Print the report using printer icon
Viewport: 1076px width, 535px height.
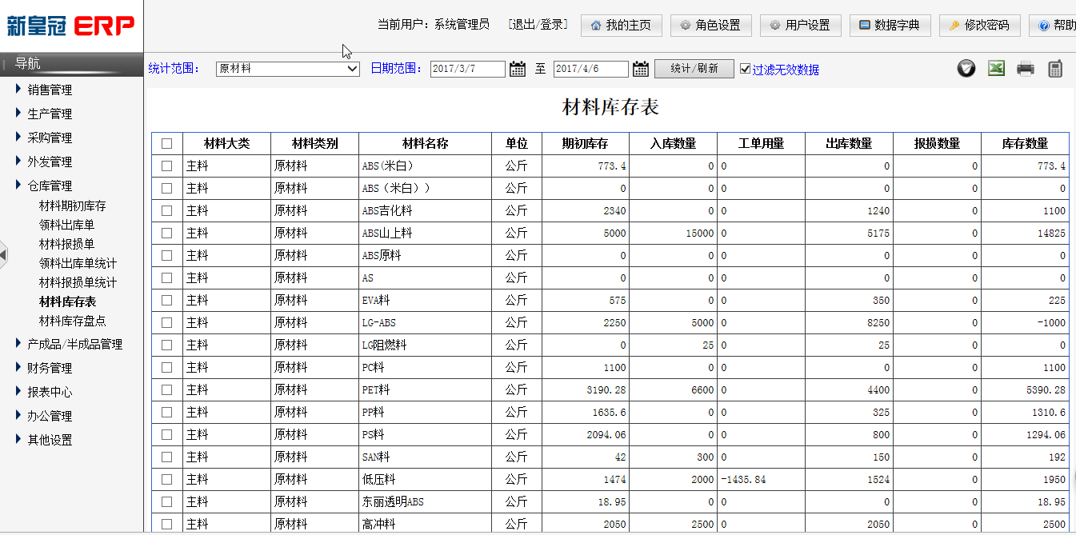(x=1026, y=69)
